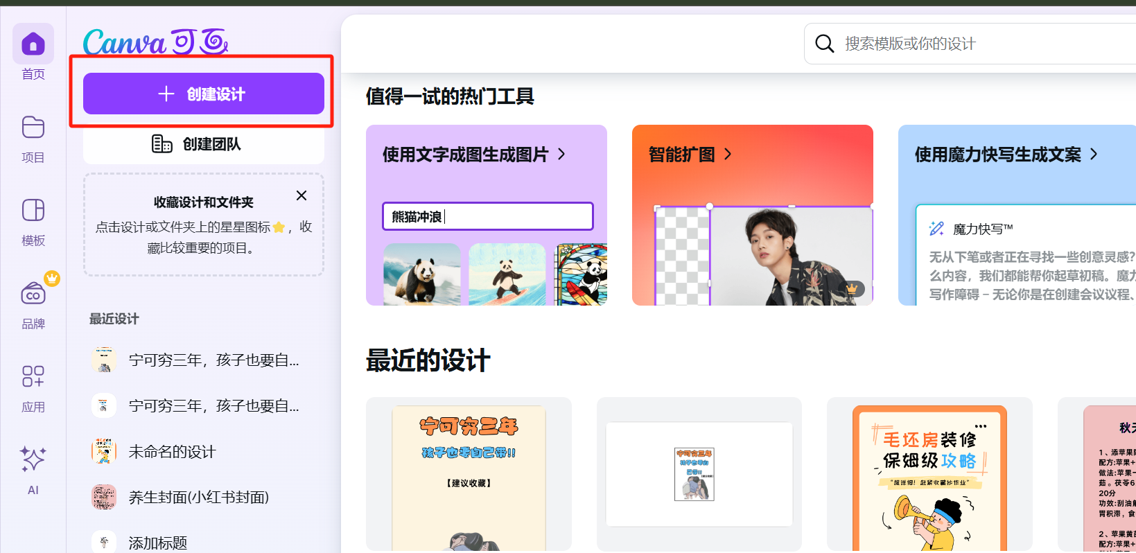This screenshot has height=553, width=1136.
Task: Open the AI sparkle icon in sidebar
Action: [33, 459]
